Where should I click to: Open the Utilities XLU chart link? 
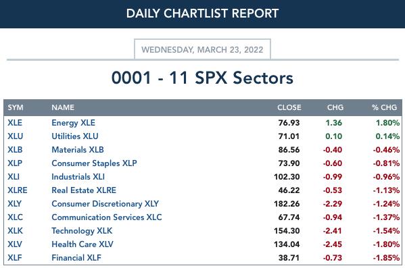click(x=75, y=136)
